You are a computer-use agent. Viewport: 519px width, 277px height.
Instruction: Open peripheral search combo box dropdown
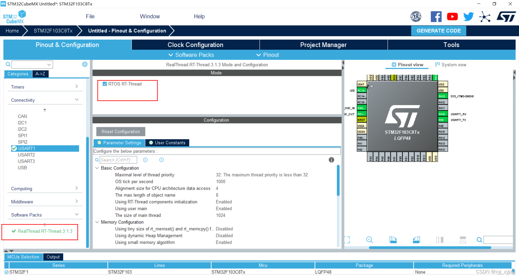pos(49,65)
